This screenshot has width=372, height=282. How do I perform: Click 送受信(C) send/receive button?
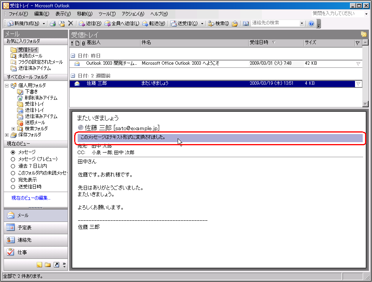[184, 23]
